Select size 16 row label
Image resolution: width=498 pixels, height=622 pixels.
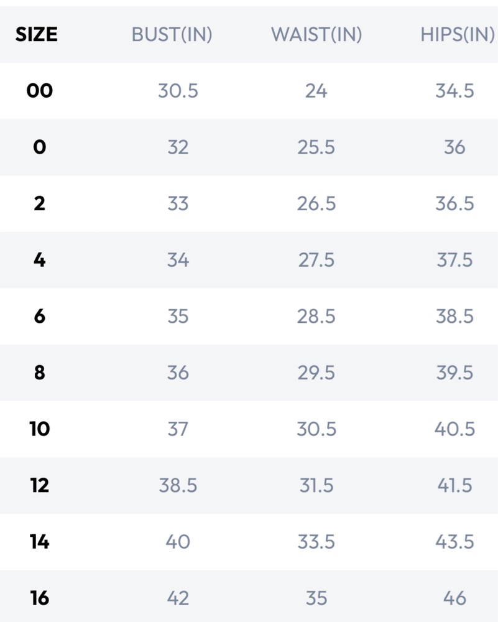[x=40, y=598]
